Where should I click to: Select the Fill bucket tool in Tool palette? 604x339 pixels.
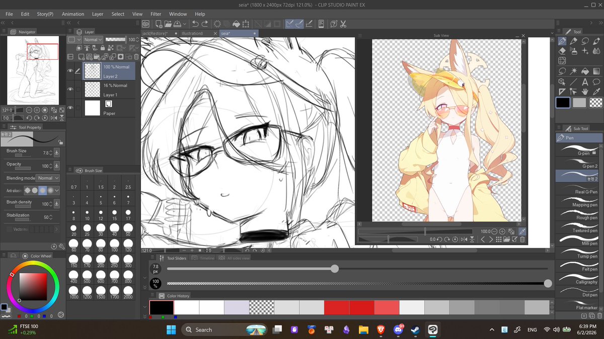[585, 70]
